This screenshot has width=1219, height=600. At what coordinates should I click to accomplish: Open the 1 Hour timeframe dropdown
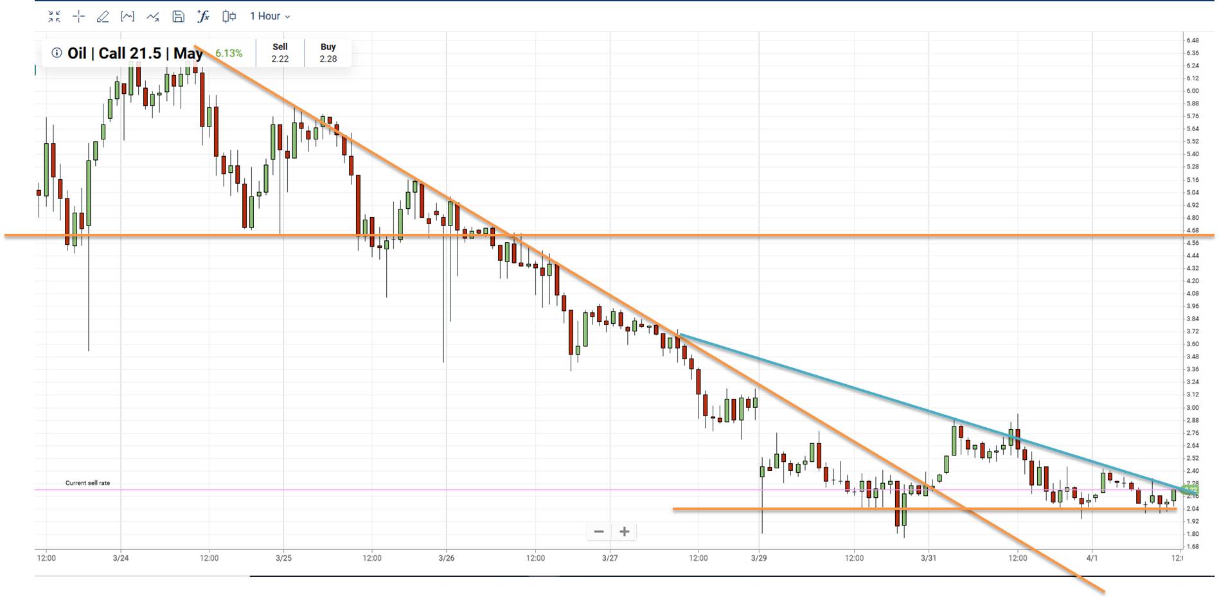pyautogui.click(x=265, y=17)
